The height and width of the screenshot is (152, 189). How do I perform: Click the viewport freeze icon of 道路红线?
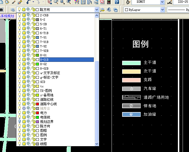[x=28, y=99]
